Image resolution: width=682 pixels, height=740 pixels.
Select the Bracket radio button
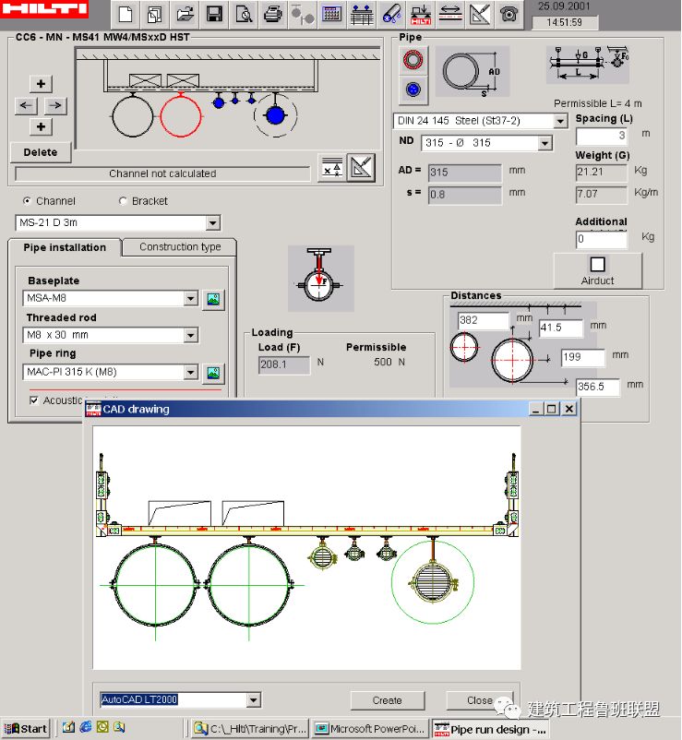[123, 201]
